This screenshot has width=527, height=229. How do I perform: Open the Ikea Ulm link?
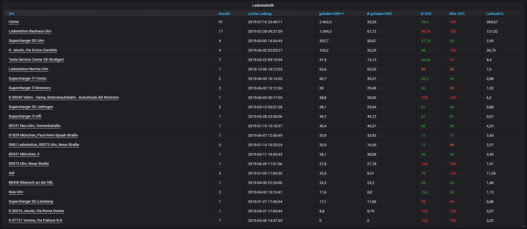[x=16, y=192]
